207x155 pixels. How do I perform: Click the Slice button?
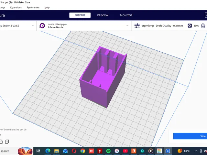(190, 136)
